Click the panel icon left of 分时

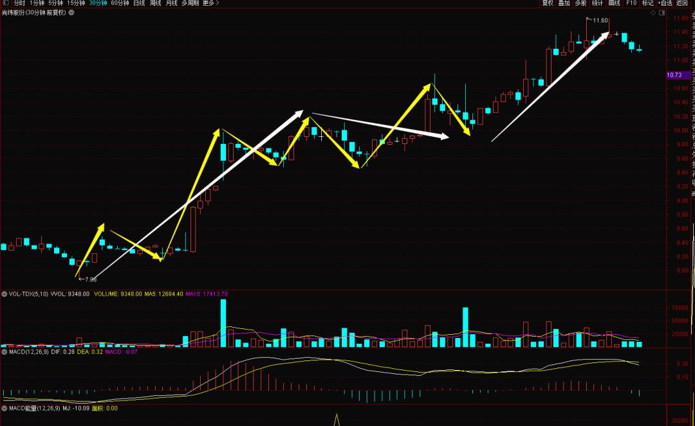click(5, 3)
